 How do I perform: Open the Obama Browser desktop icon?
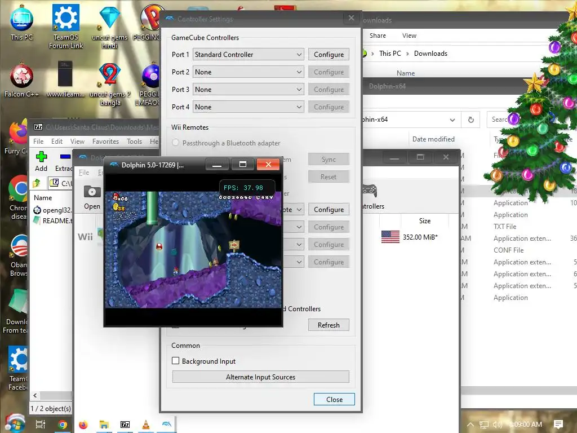click(19, 255)
